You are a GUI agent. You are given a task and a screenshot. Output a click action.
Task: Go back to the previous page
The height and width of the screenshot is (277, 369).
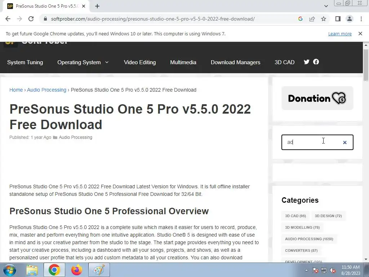(x=8, y=19)
